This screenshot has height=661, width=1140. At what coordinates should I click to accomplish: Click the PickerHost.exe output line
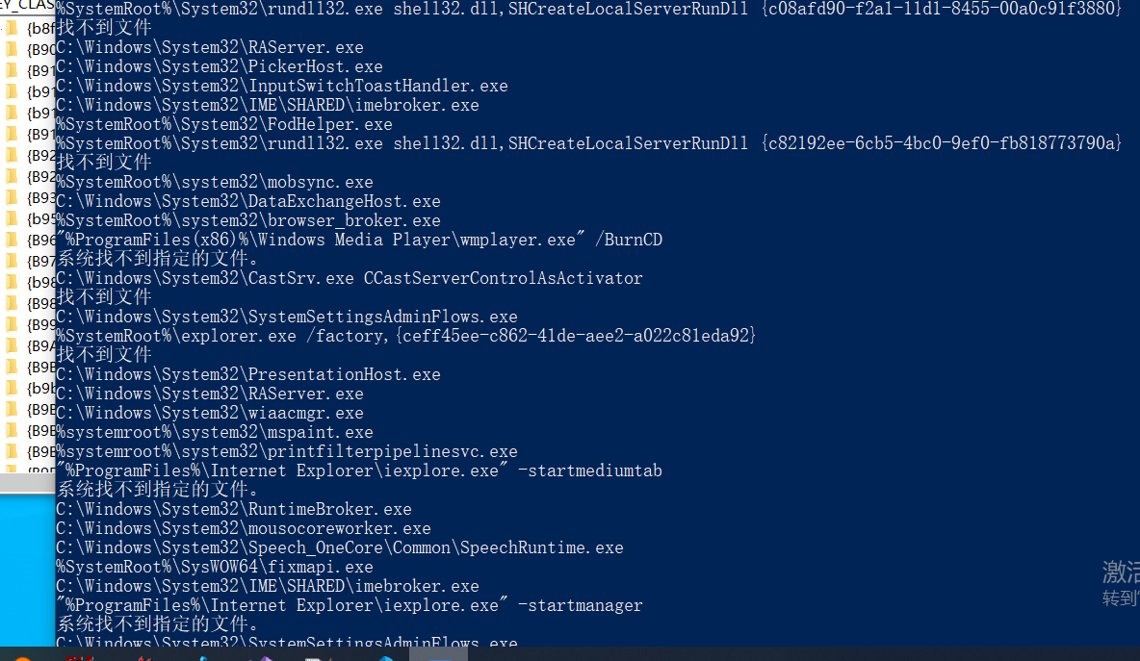click(220, 66)
